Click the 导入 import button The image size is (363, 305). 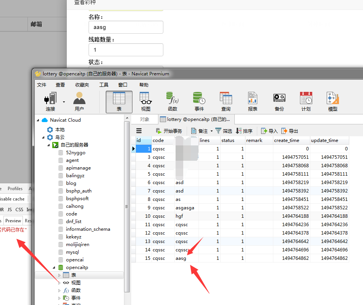(269, 131)
